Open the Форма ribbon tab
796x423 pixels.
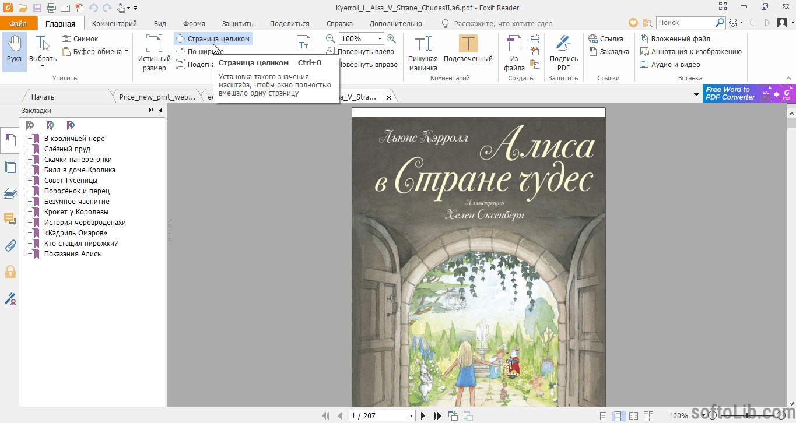click(194, 23)
